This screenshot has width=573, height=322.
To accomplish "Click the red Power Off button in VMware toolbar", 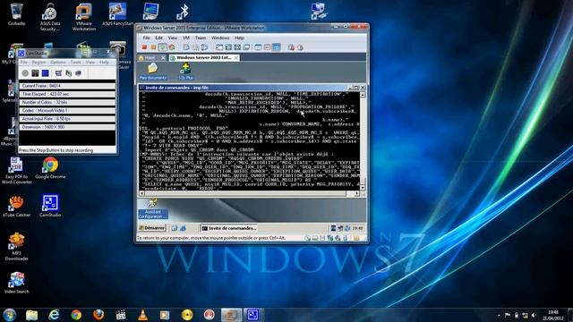I will pyautogui.click(x=144, y=47).
